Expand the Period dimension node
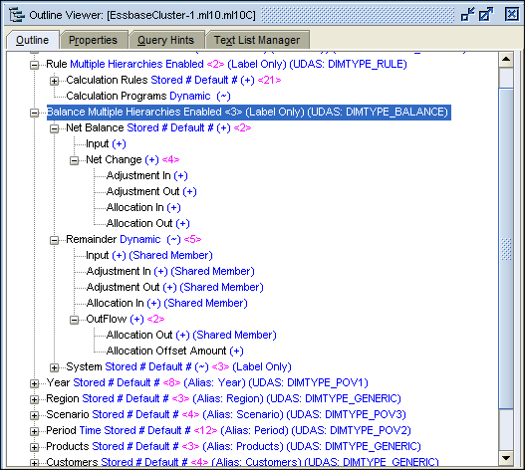The width and height of the screenshot is (525, 470). [x=34, y=431]
